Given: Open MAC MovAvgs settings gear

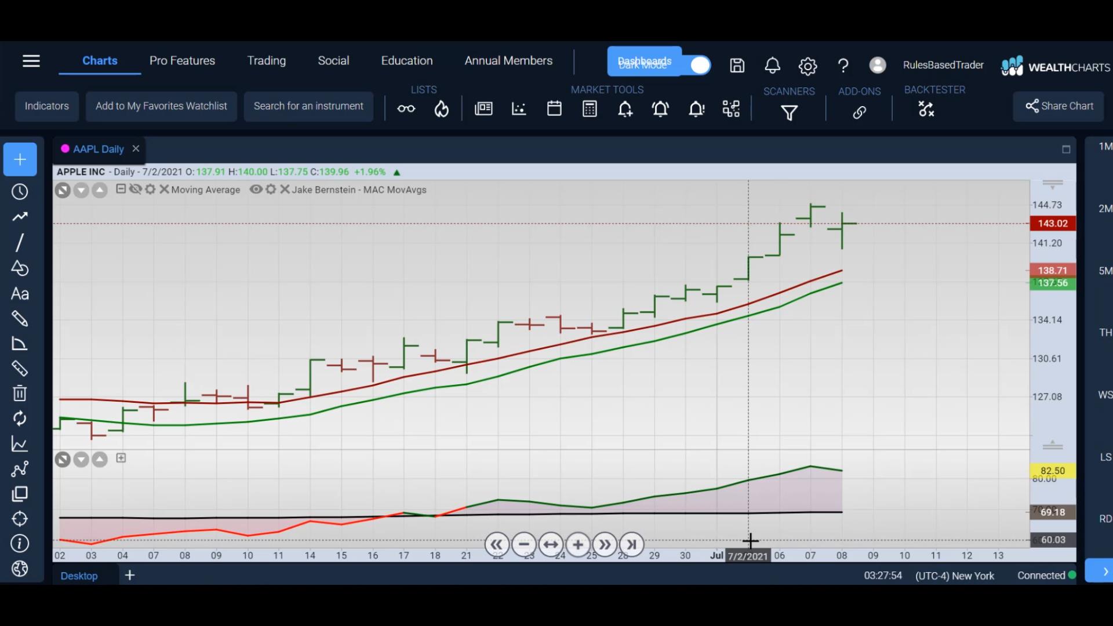Looking at the screenshot, I should [x=271, y=189].
